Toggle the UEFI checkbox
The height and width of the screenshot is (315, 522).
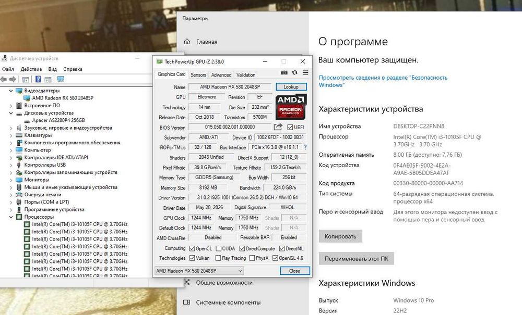(x=290, y=127)
